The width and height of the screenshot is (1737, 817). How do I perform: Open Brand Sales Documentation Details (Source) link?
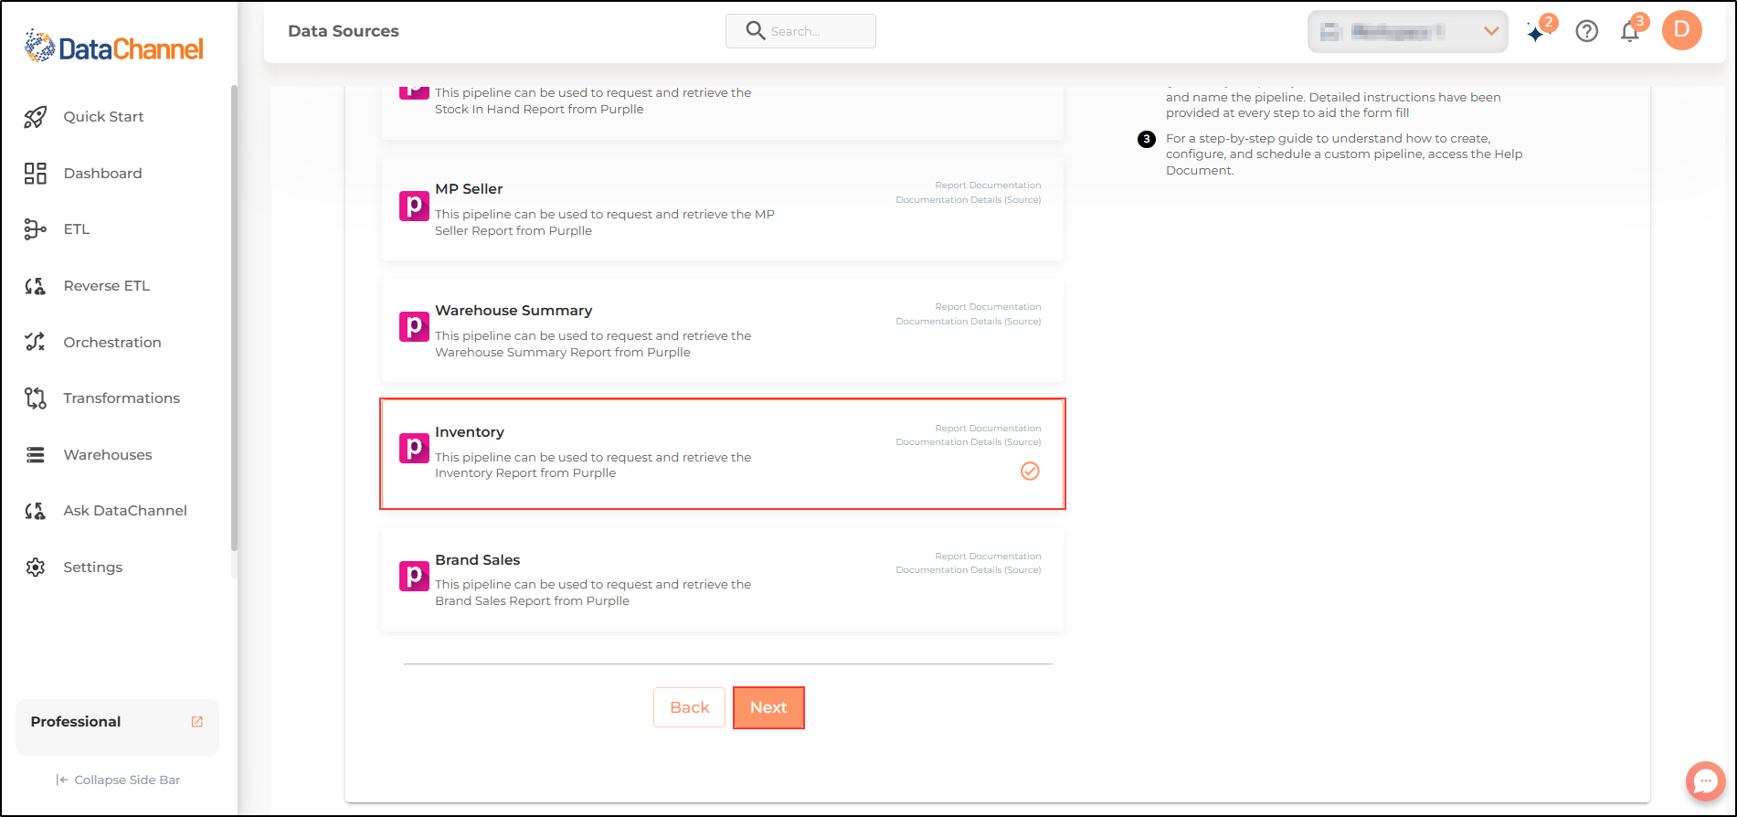[x=969, y=570]
